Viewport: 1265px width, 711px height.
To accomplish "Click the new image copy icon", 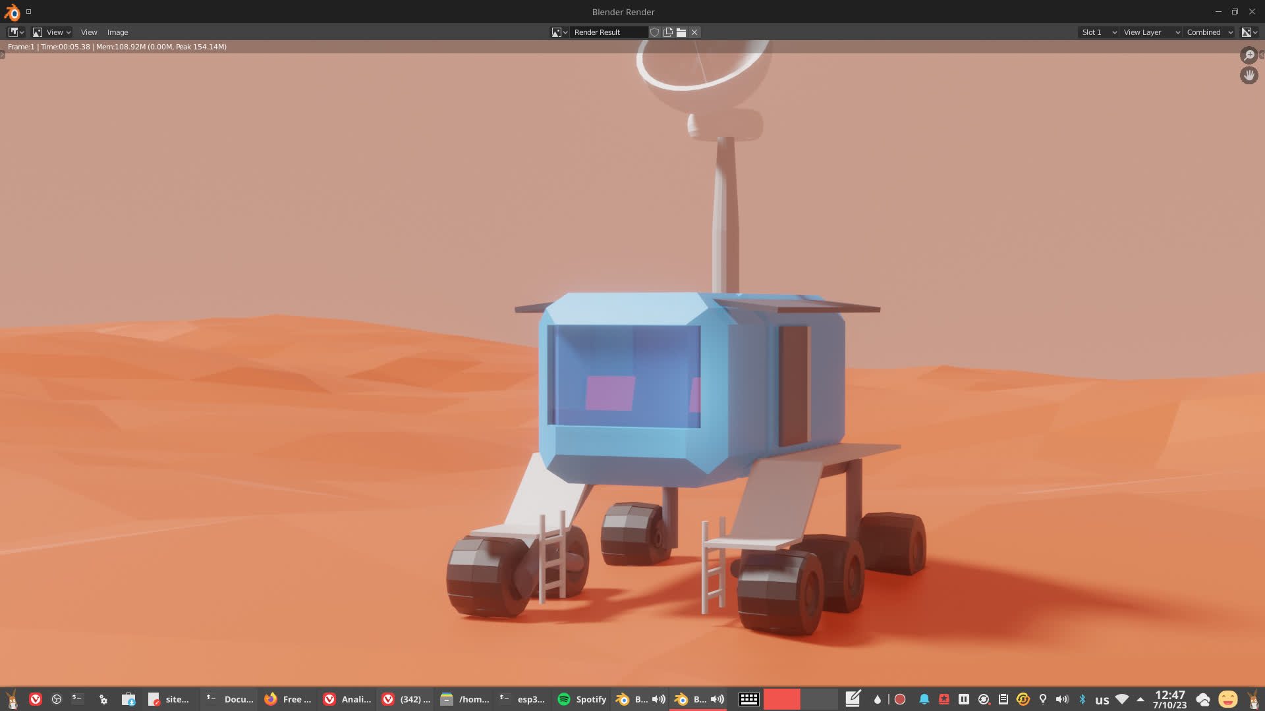I will (x=668, y=32).
